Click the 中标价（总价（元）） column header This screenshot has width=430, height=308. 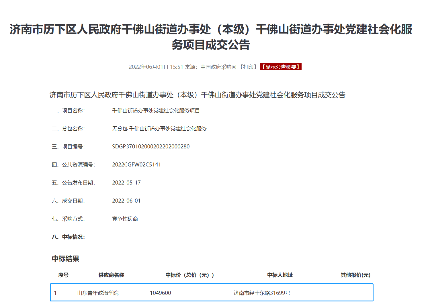point(190,275)
